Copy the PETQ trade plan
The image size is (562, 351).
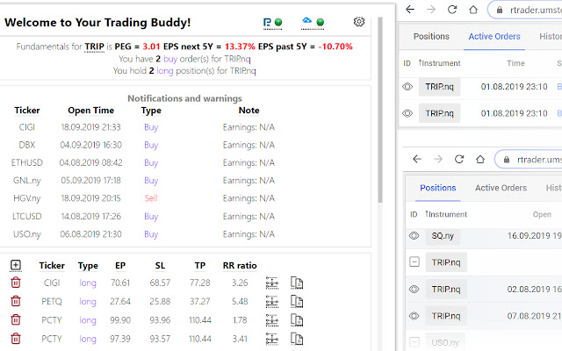[x=297, y=302]
